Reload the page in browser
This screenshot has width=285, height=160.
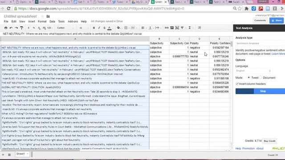(8, 8)
